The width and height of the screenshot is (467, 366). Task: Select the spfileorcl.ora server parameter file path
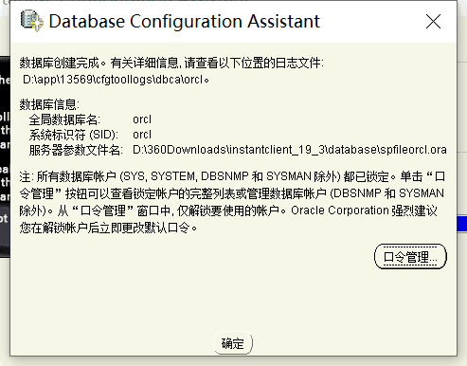pyautogui.click(x=290, y=150)
